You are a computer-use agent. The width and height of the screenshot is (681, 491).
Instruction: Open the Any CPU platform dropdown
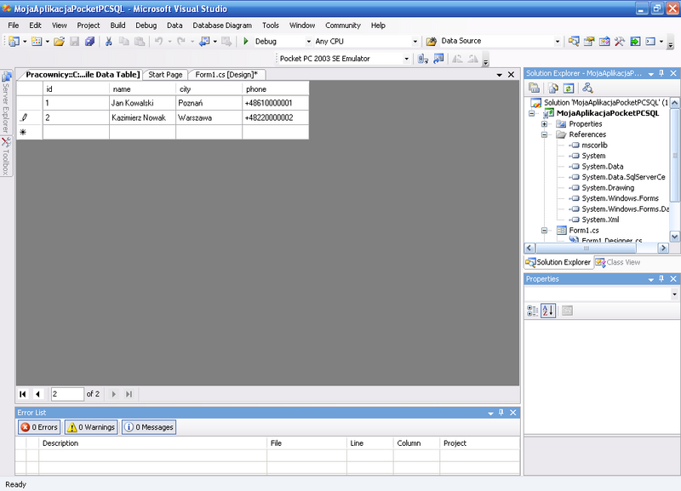click(415, 42)
